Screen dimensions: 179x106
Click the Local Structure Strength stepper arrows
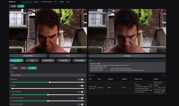tap(82, 98)
